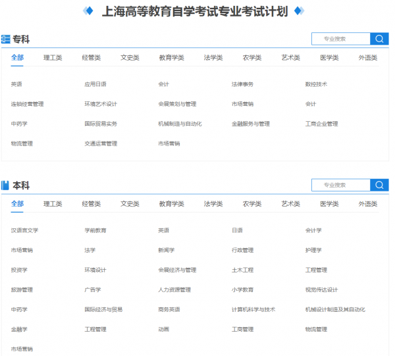395x356 pixels.
Task: Switch to 农学类 tab under 本科
Action: tap(252, 204)
